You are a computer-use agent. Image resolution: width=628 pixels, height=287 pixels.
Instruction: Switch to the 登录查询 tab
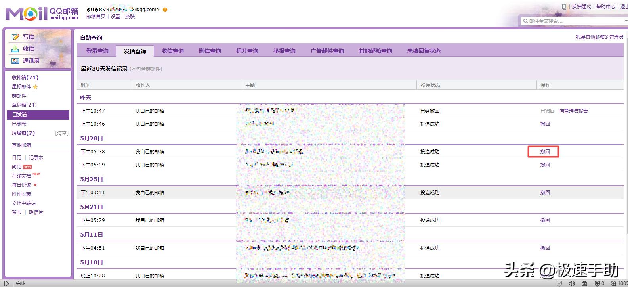pos(97,51)
